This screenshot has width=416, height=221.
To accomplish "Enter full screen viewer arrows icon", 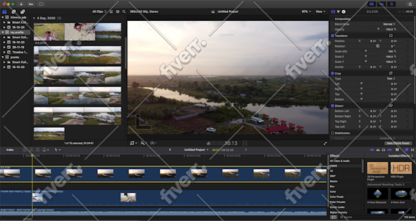I will [x=325, y=143].
